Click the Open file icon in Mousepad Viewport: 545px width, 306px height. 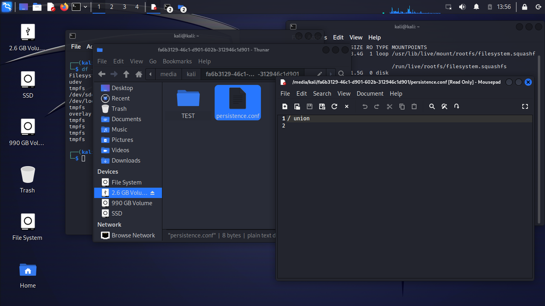[x=297, y=107]
